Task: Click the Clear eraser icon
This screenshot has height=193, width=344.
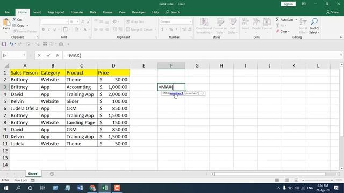Action: pos(277,31)
